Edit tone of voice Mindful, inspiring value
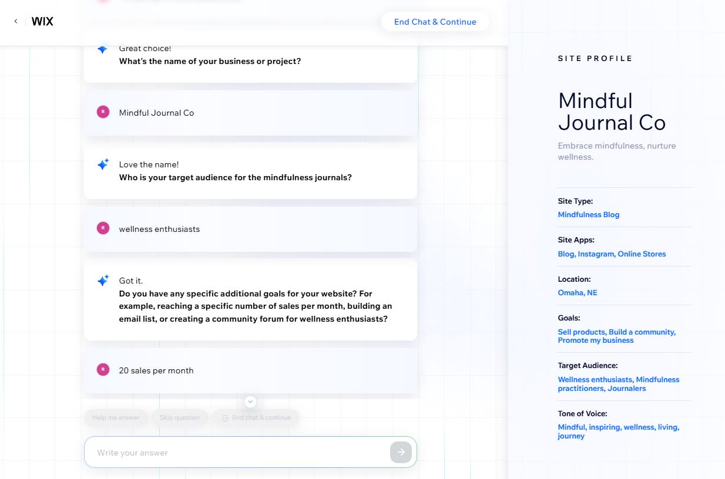Screen dimensions: 725x479 coord(618,431)
